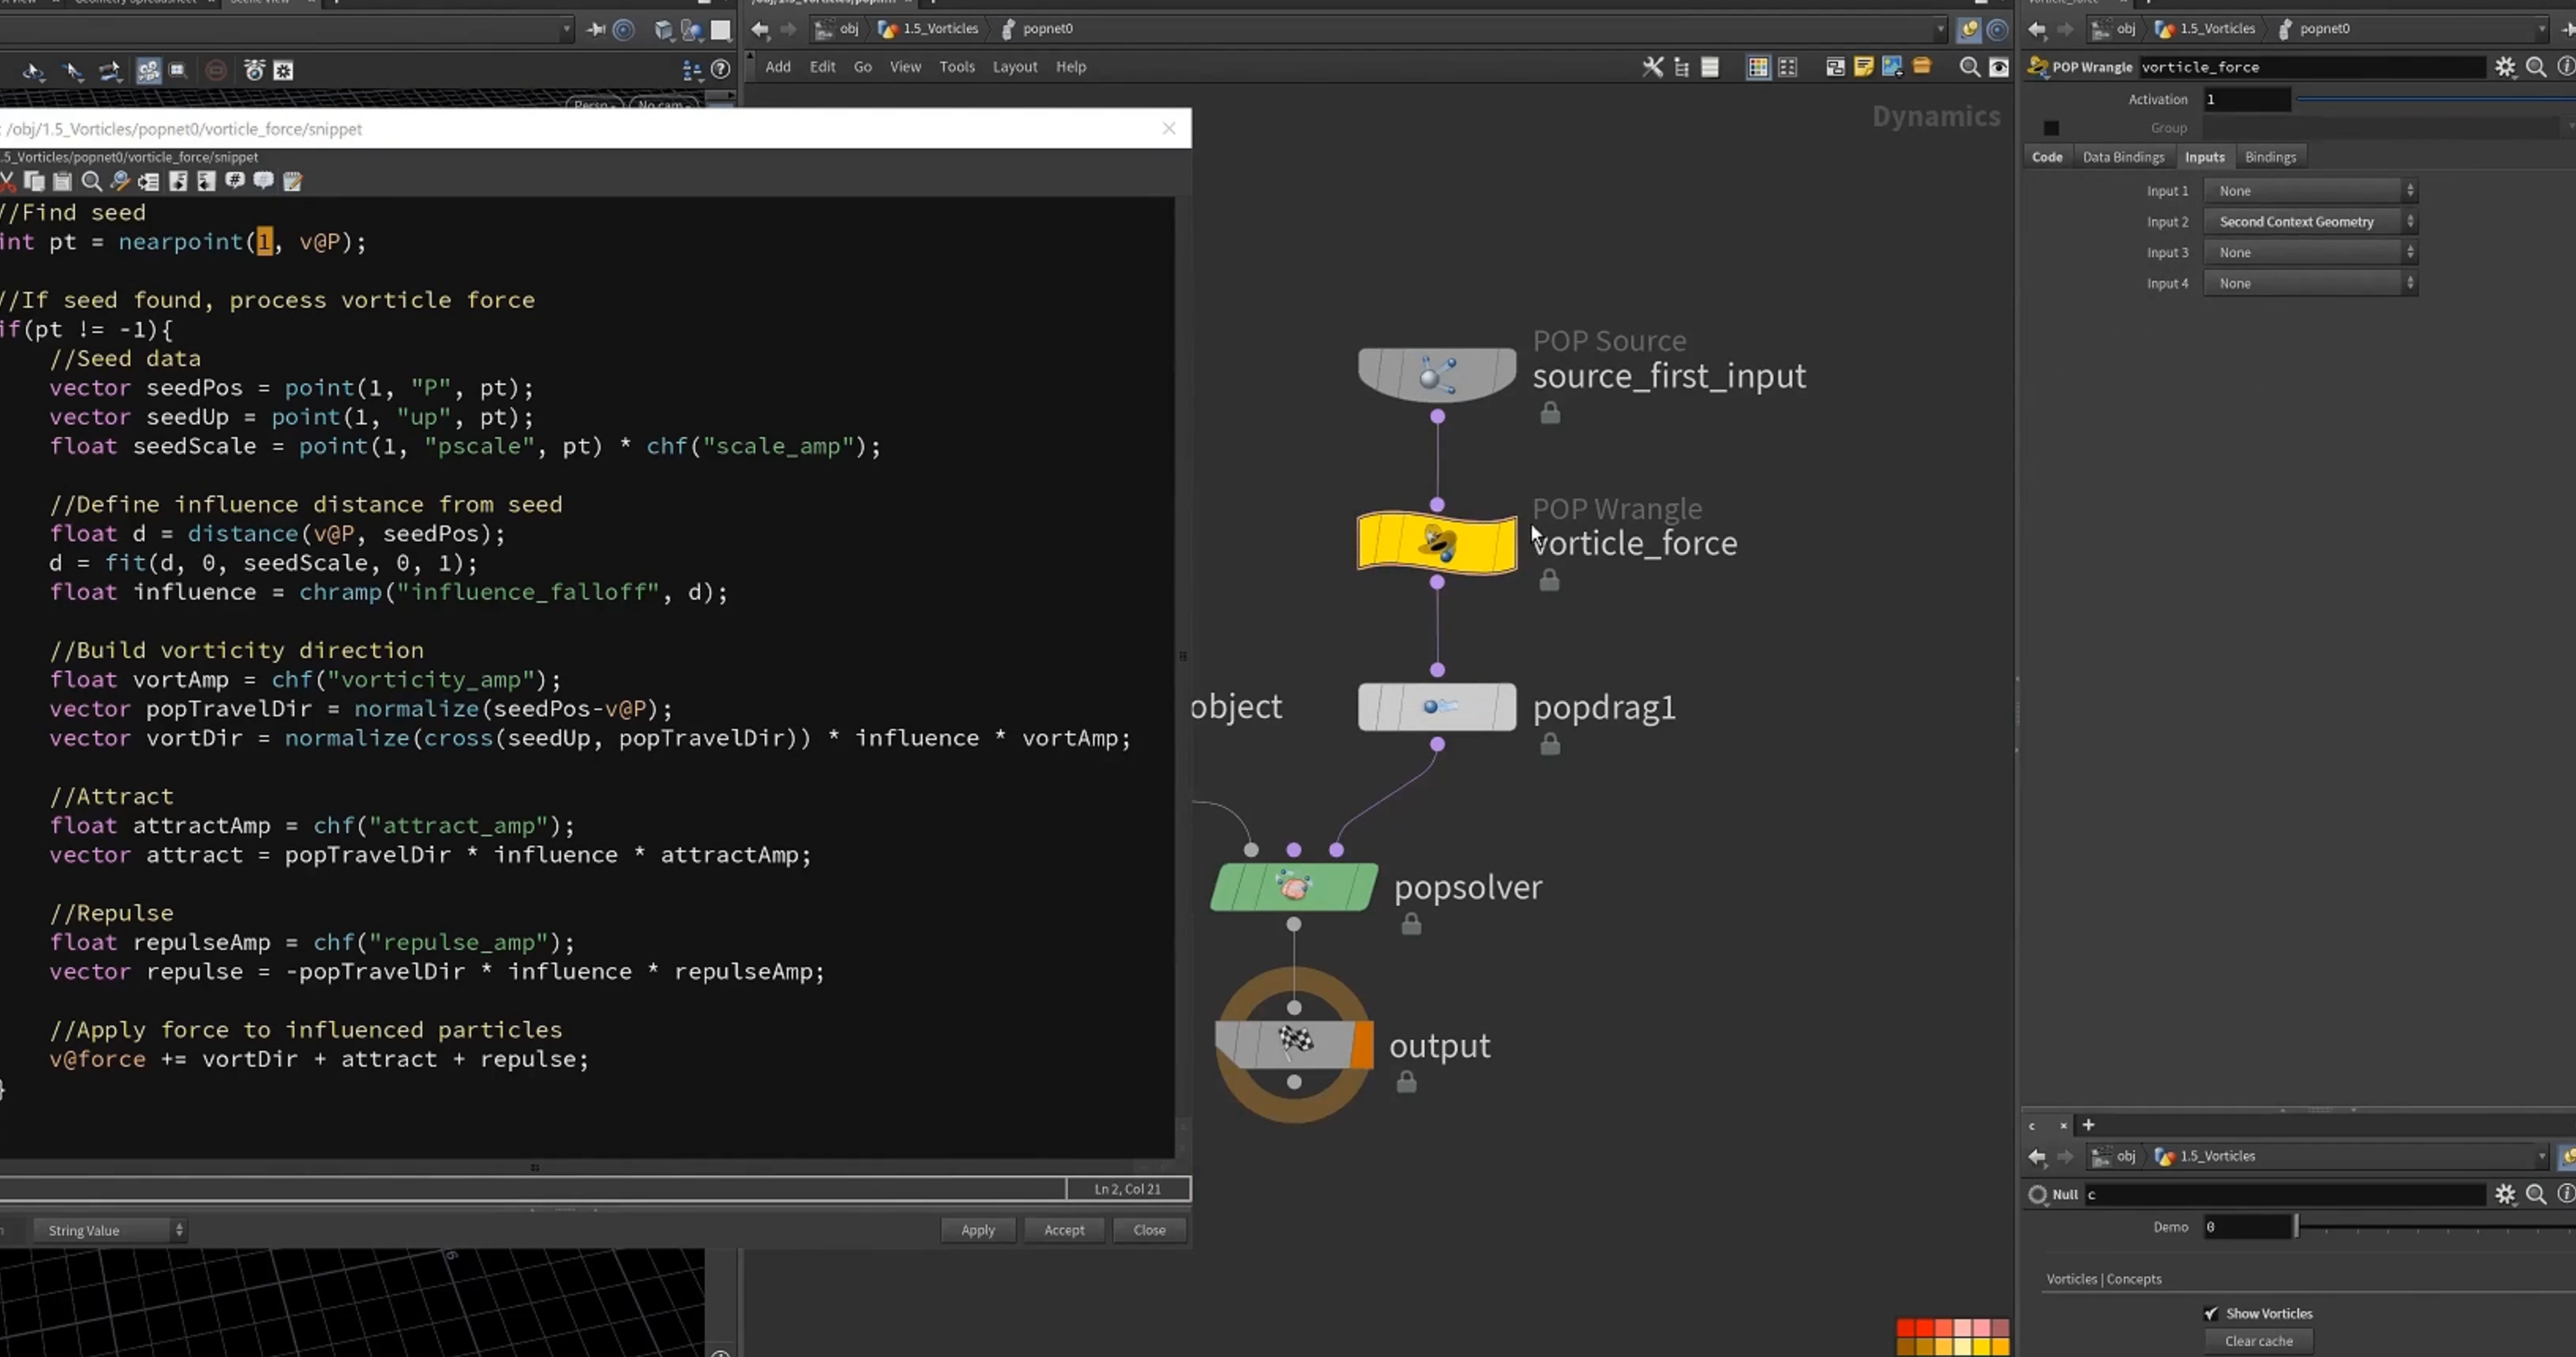Toggle the orange output flag on output node

pos(1362,1045)
